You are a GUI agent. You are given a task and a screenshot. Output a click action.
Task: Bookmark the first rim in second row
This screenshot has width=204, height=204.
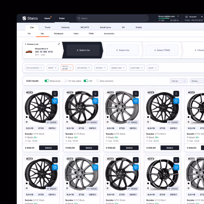coord(55,160)
